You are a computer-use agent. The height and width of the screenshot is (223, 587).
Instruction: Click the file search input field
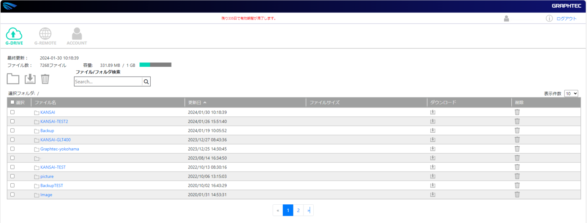tap(108, 82)
